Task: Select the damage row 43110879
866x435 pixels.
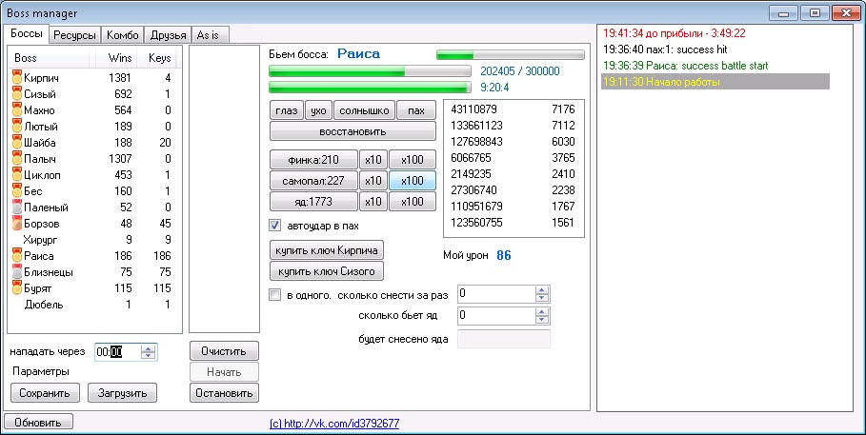Action: tap(514, 109)
